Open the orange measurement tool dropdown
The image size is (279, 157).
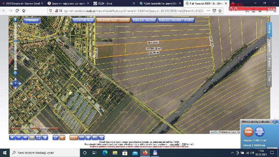tap(74, 137)
